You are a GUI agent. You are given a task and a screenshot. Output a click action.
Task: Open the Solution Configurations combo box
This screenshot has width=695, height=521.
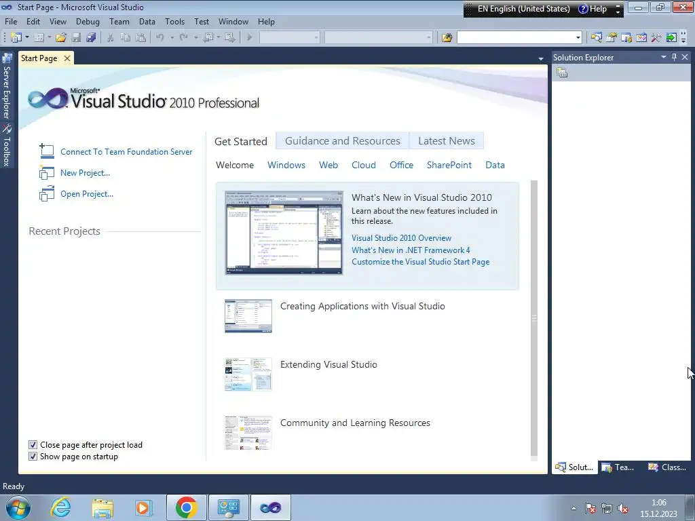tap(289, 38)
